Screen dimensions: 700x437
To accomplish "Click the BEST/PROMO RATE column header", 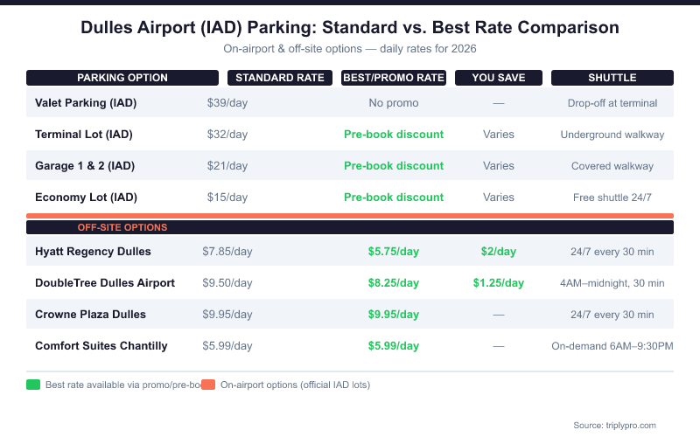I will click(394, 78).
